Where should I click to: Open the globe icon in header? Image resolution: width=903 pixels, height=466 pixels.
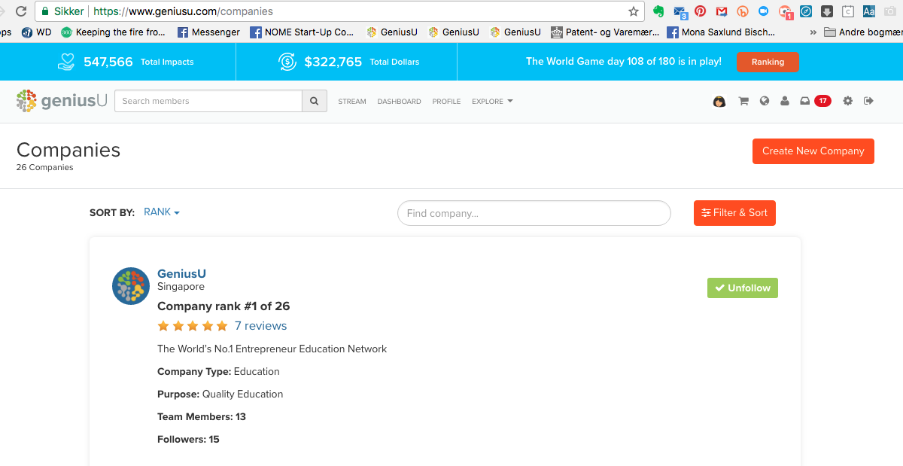pos(765,101)
